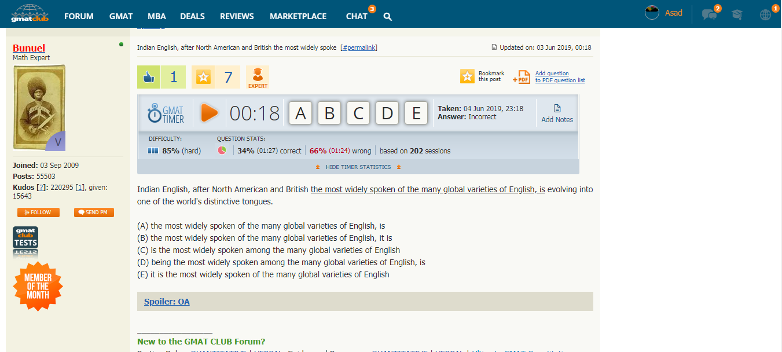Screen dimensions: 782x352
Task: Click the kudos count number 1
Action: point(174,77)
